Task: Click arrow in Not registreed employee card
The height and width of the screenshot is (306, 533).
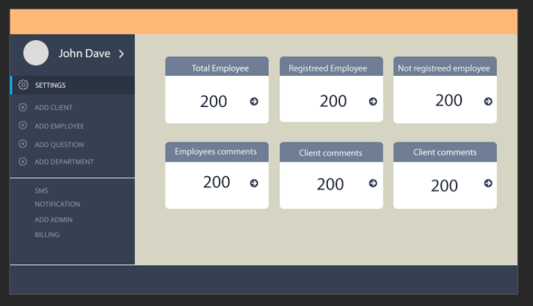Action: 488,102
